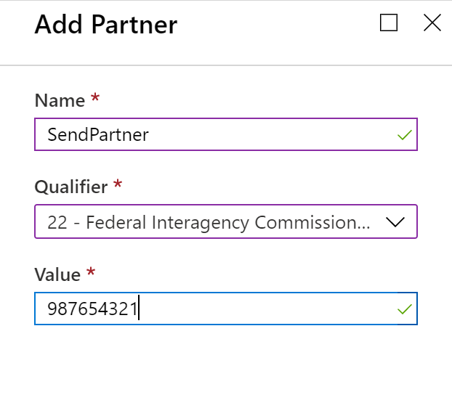
Task: Click the empty area below Value field
Action: coord(225,370)
